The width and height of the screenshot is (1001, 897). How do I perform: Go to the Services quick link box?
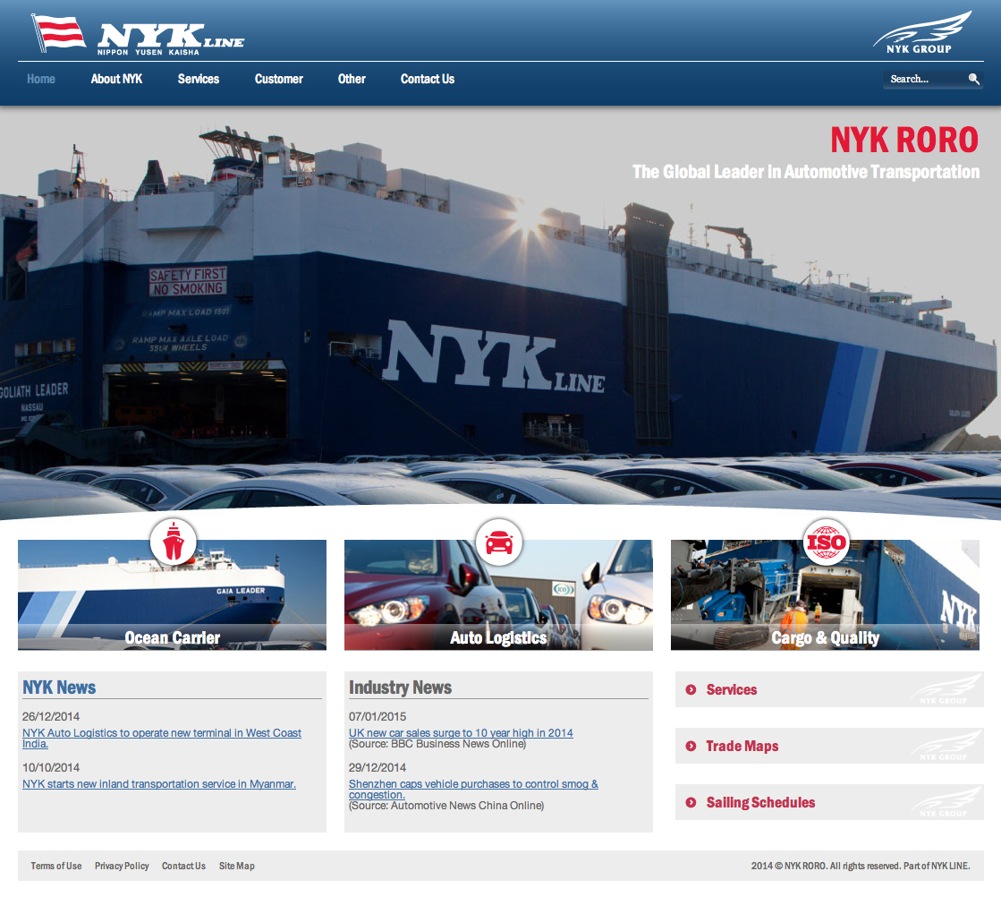(829, 689)
